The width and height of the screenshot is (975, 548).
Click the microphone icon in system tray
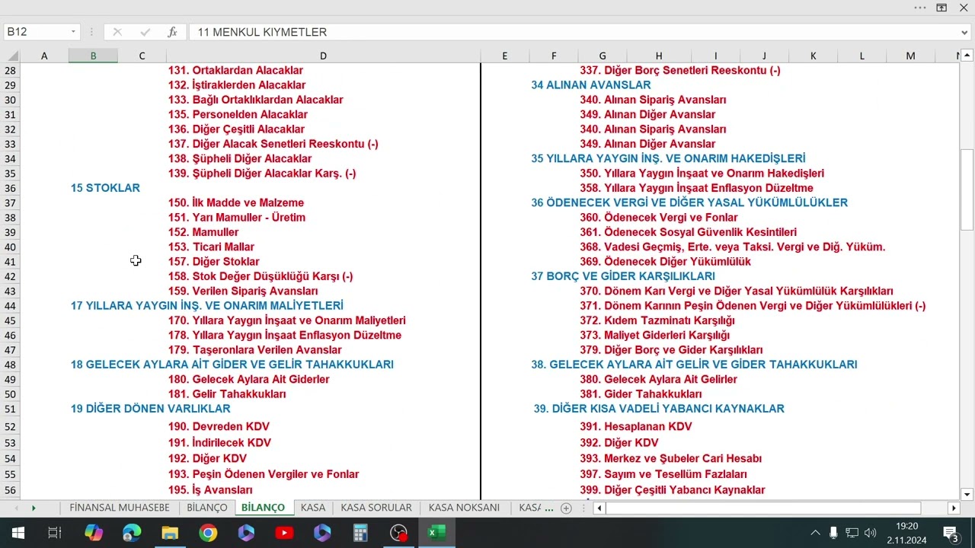tap(833, 533)
